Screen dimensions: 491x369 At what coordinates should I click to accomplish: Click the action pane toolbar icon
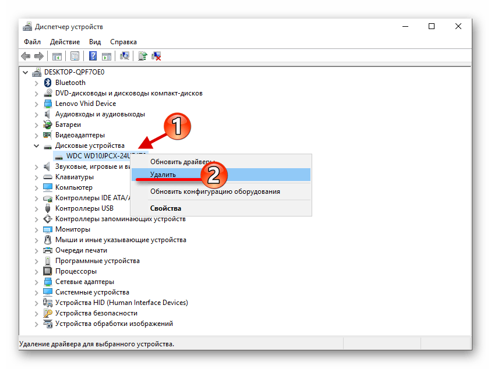click(x=107, y=56)
